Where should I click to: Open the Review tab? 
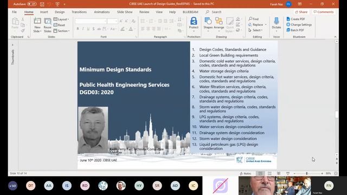point(144,12)
